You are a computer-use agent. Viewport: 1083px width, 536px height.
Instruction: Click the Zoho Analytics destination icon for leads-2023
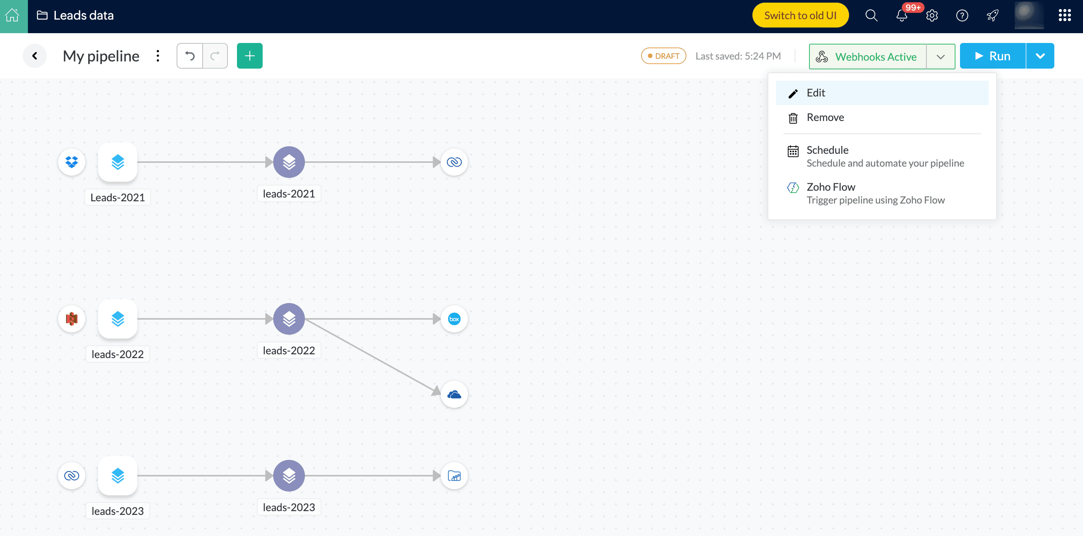pos(454,476)
